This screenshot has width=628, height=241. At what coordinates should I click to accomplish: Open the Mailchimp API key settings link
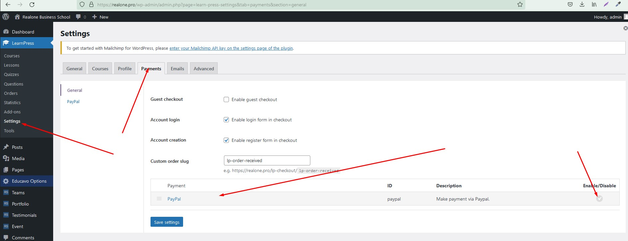pos(231,48)
